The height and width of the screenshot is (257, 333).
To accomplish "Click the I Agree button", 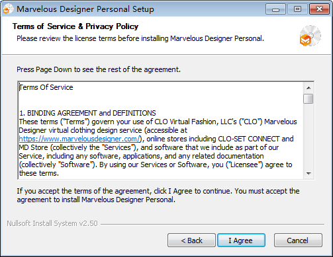I will (241, 240).
